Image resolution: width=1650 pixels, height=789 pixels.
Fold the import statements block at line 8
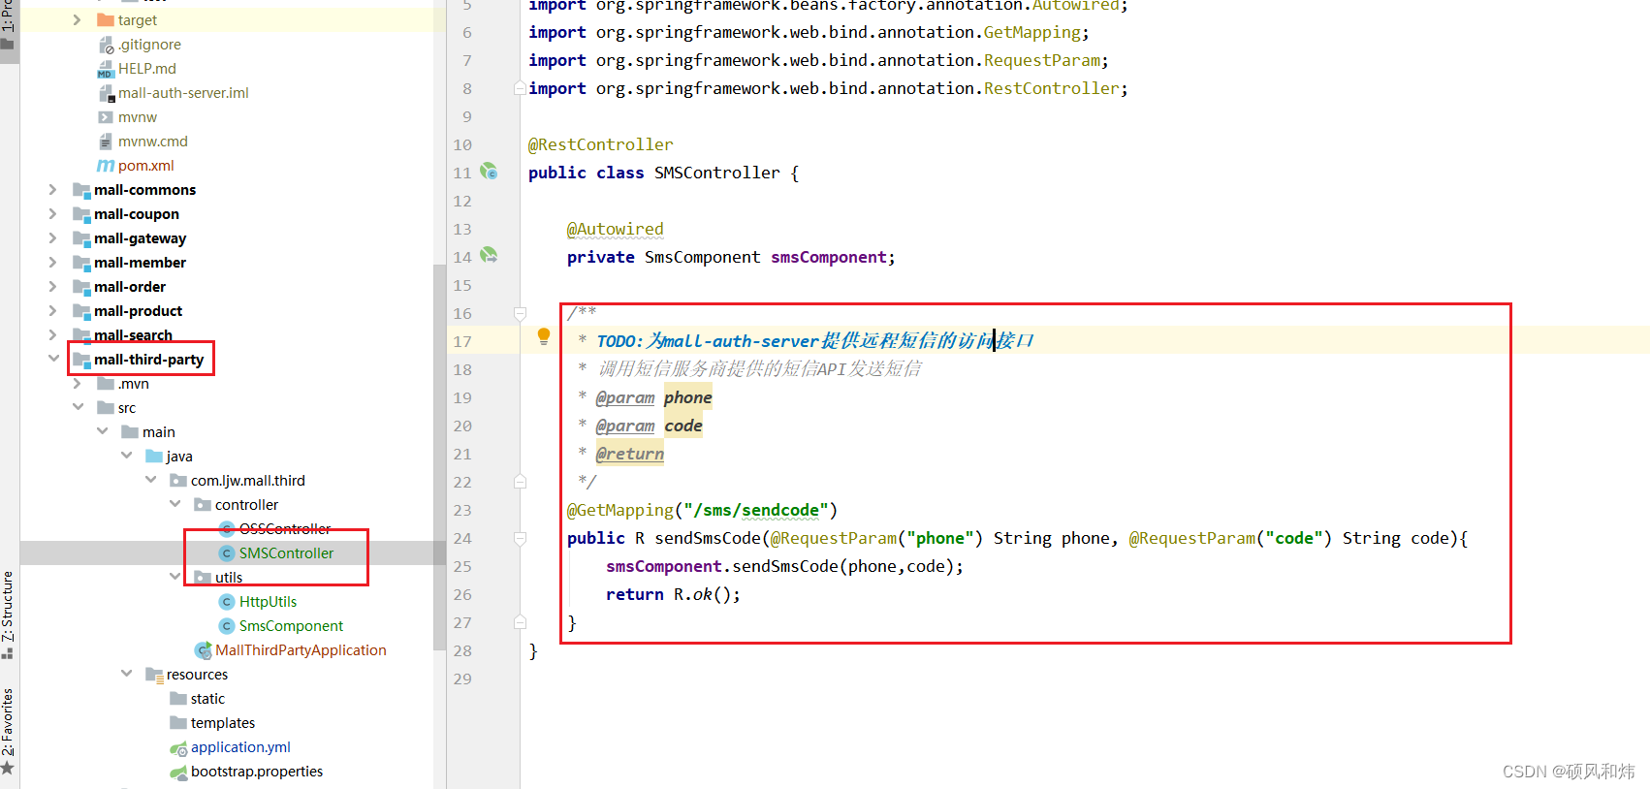[520, 88]
